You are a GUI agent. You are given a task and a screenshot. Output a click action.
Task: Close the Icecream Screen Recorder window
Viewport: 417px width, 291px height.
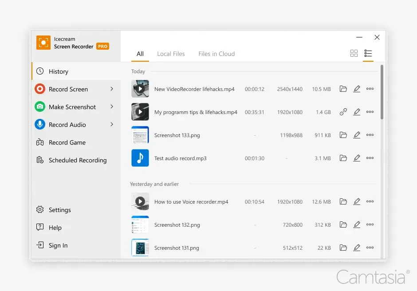coord(377,37)
